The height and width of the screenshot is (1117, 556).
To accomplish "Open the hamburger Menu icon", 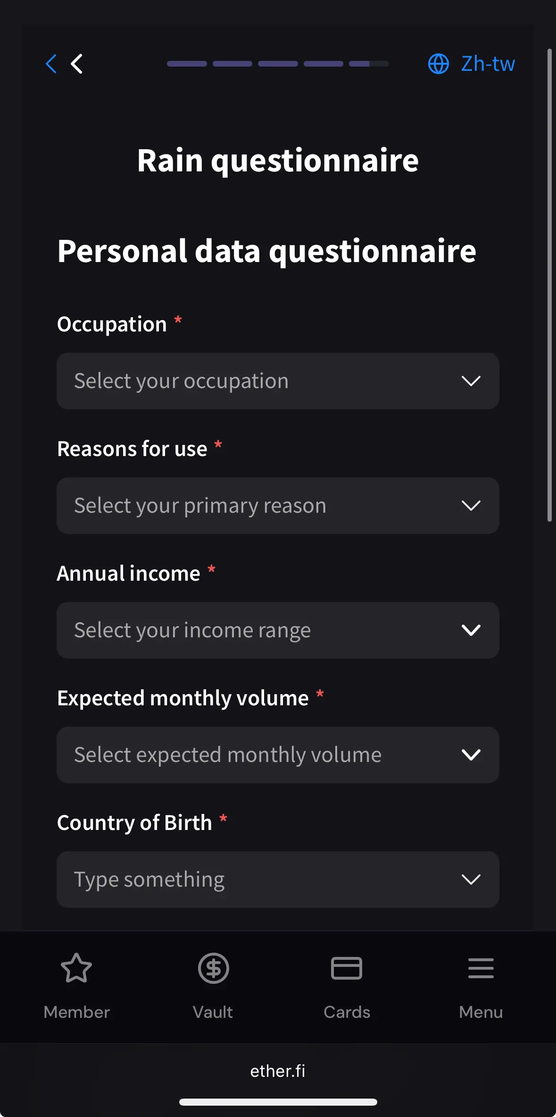I will [481, 968].
